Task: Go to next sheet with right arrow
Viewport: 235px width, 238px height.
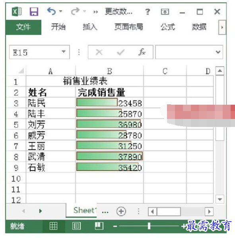Action: (x=41, y=211)
